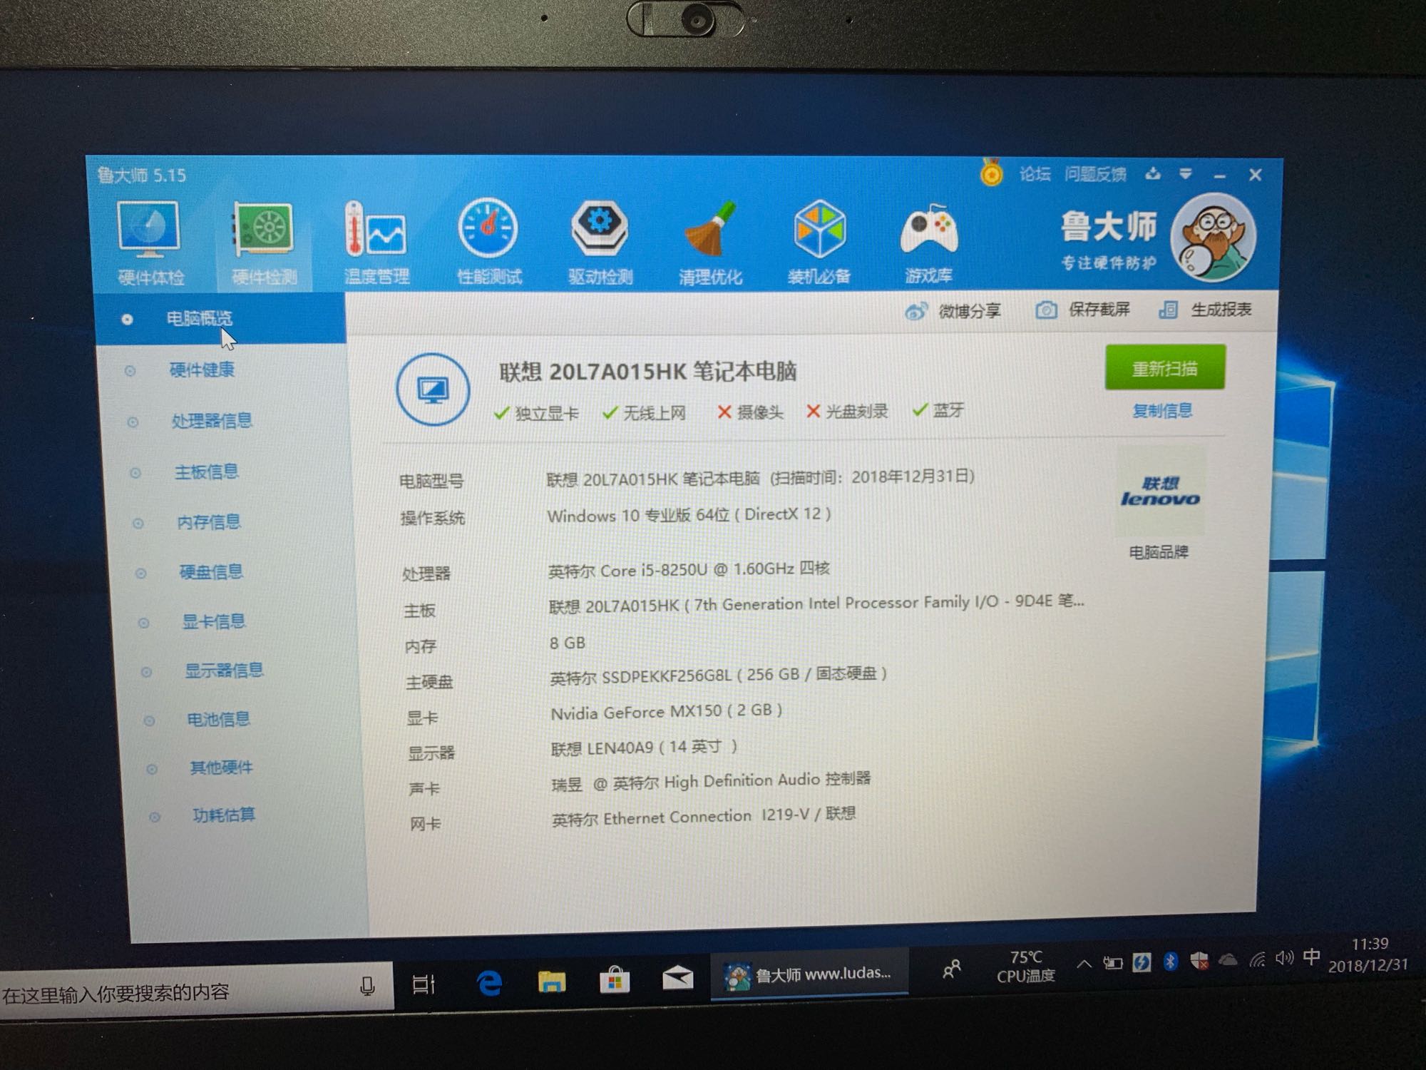Select the 显卡信息 sidebar entry
This screenshot has width=1426, height=1070.
click(x=213, y=621)
